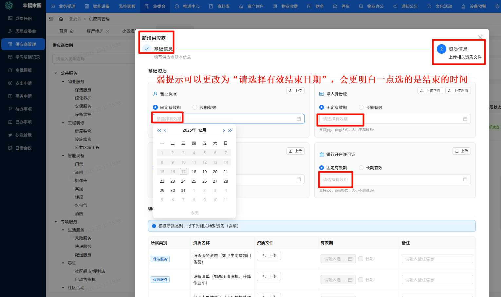Click 上传正面 for 法人身份证

[x=430, y=91]
